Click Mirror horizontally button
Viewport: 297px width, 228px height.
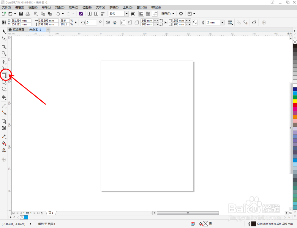[108, 23]
